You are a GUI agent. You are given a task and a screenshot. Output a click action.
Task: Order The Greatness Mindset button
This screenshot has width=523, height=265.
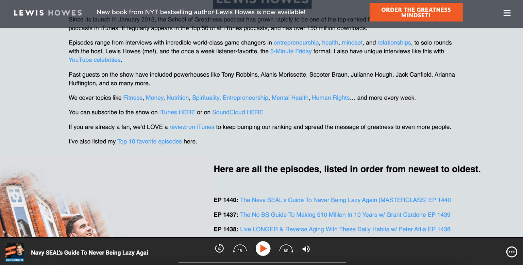[x=416, y=12]
